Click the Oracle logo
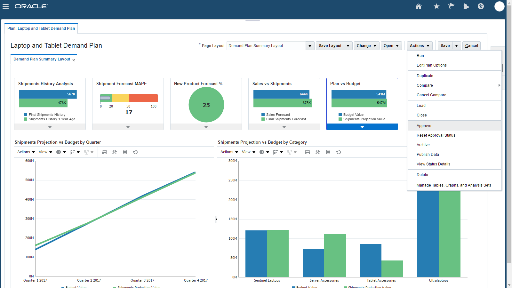Viewport: 512px width, 288px height. 31,6
